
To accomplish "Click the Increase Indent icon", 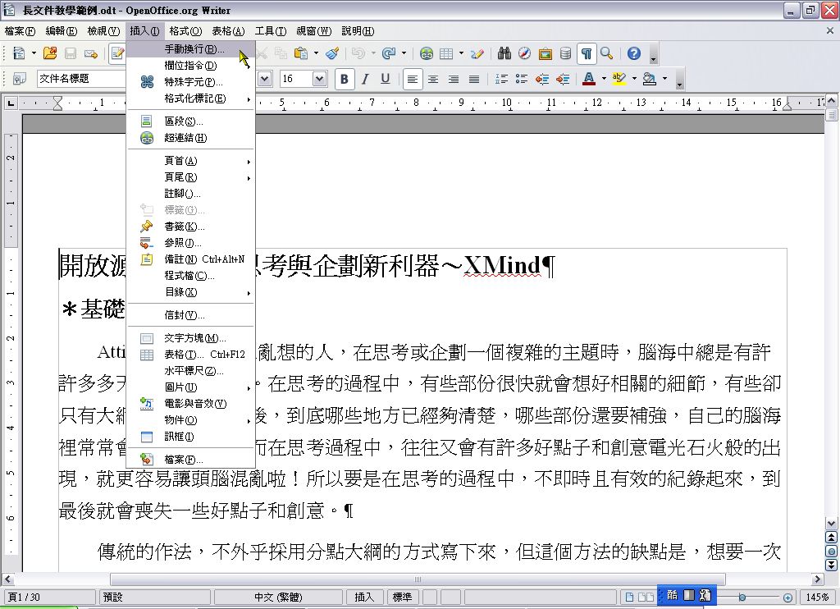I will click(x=563, y=79).
